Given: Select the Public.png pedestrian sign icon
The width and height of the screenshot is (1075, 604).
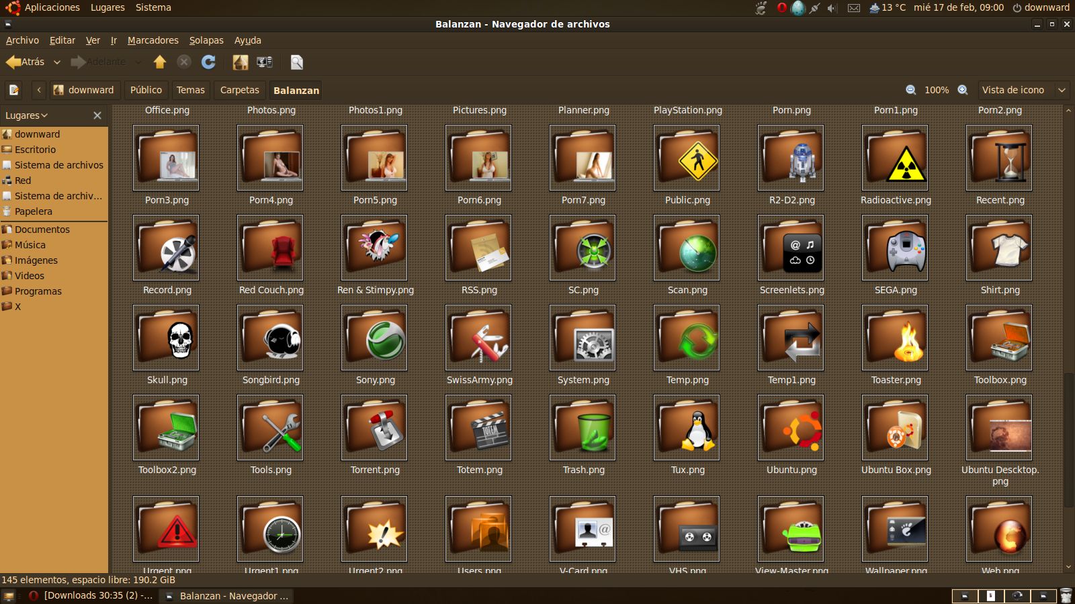Looking at the screenshot, I should click(687, 158).
